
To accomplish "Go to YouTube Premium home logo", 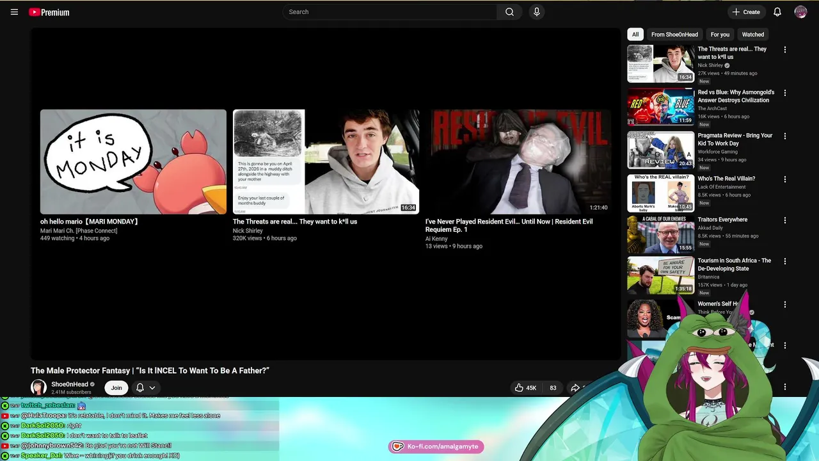I will [49, 12].
